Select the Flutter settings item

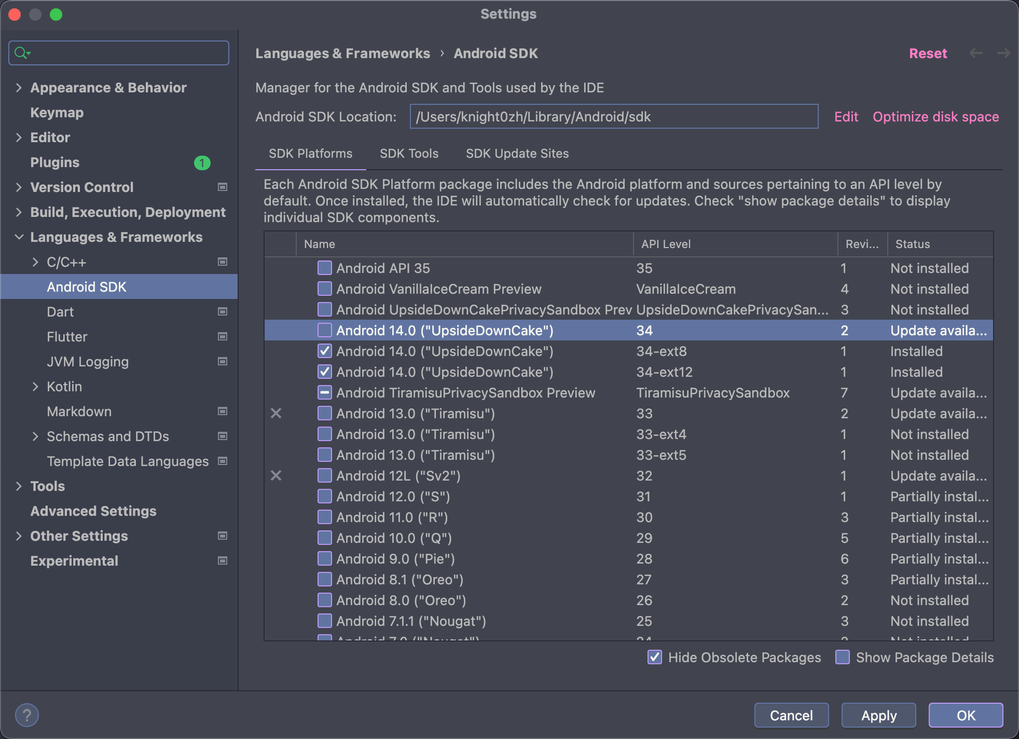point(67,337)
